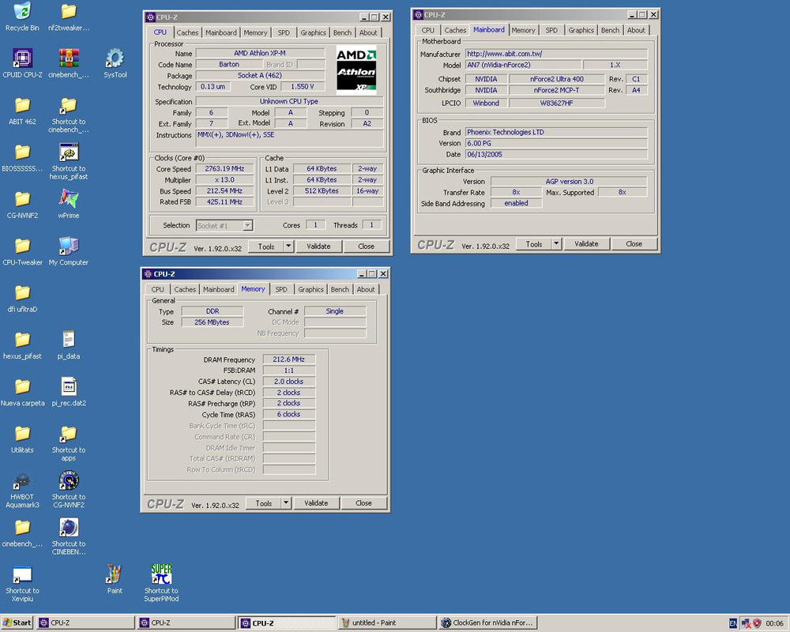Viewport: 790px width, 632px height.
Task: Click Validate in the Memory window
Action: point(316,503)
